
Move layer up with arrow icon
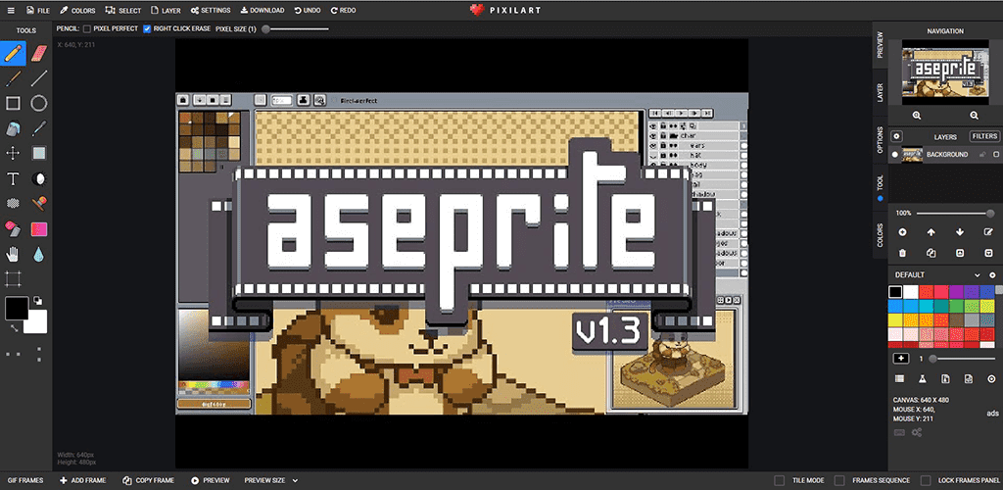(931, 232)
